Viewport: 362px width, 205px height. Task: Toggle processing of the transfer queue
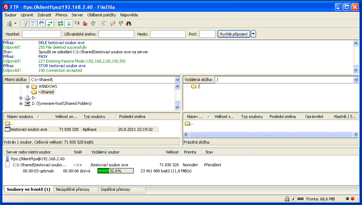(69, 23)
